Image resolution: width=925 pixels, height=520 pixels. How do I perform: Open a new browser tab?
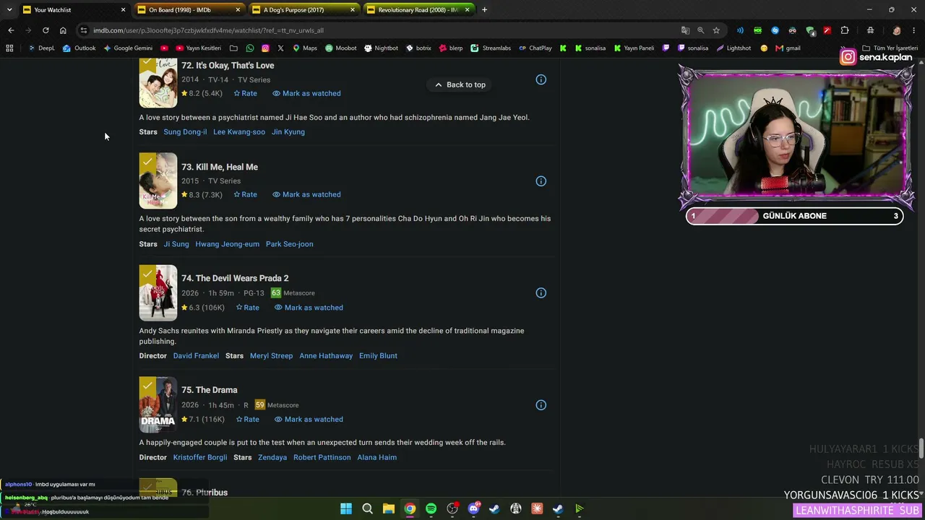484,10
